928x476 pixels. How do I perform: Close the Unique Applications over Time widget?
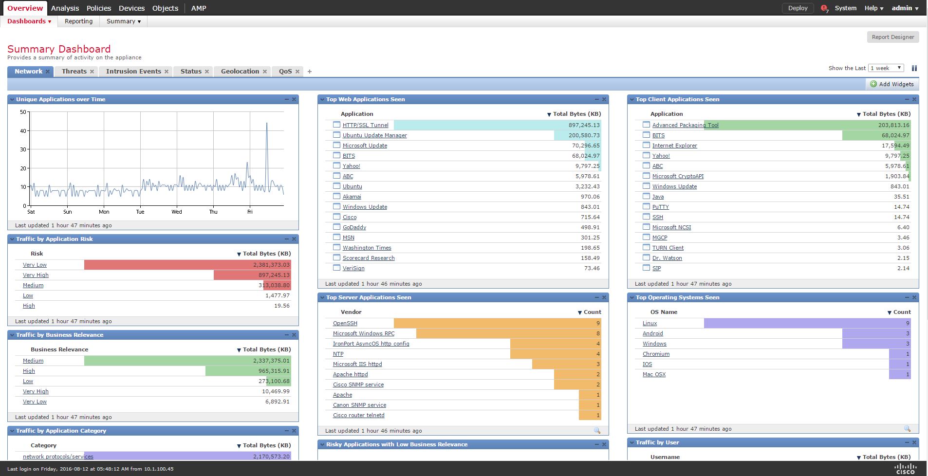point(294,99)
